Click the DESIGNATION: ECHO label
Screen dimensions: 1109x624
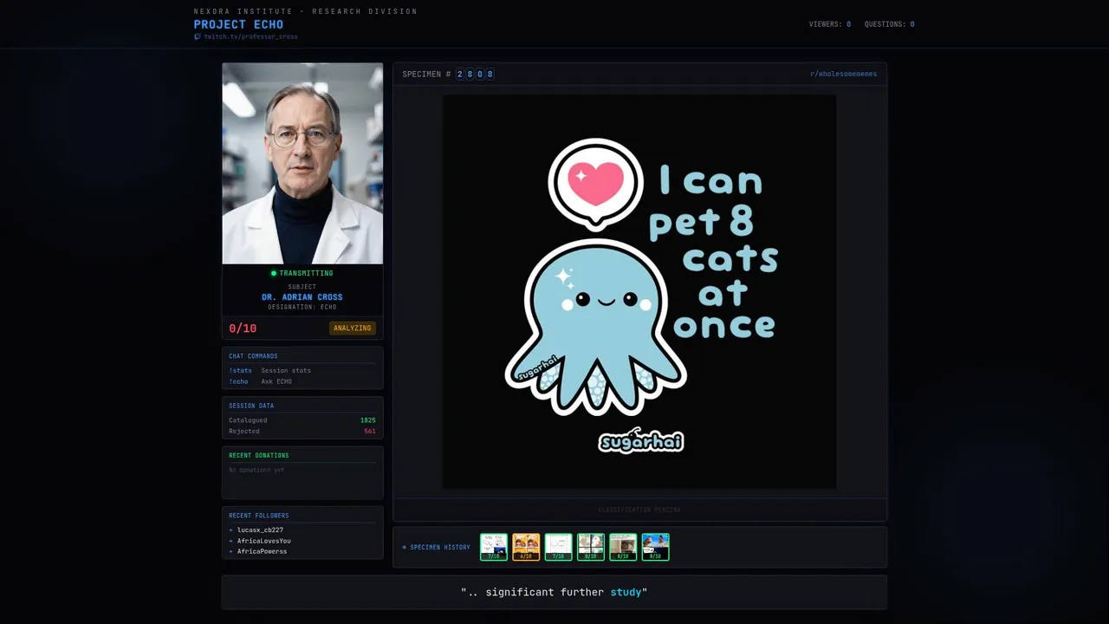click(302, 307)
